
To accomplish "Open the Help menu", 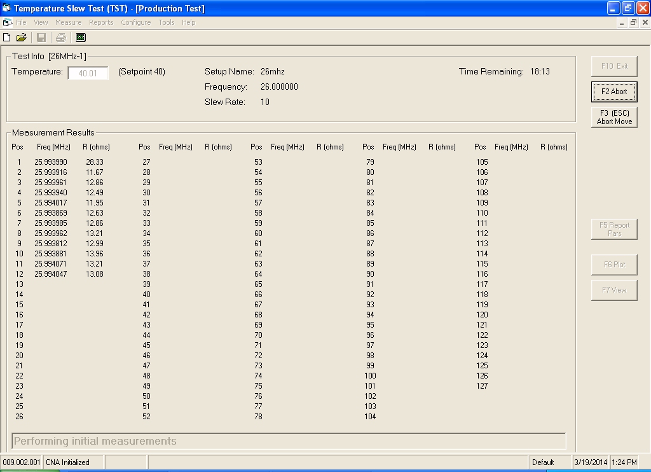I will (x=189, y=22).
